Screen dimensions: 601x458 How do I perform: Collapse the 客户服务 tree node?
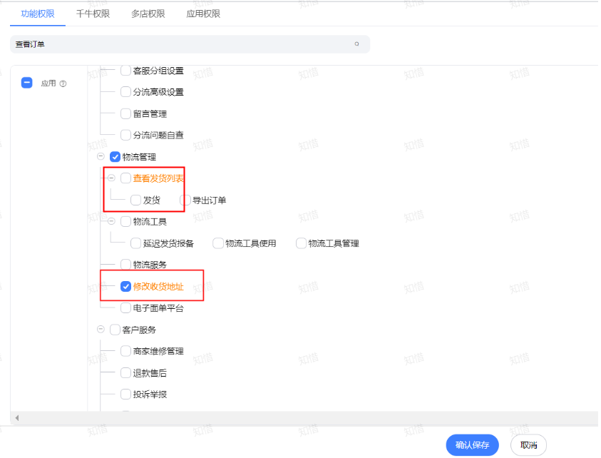tap(101, 330)
